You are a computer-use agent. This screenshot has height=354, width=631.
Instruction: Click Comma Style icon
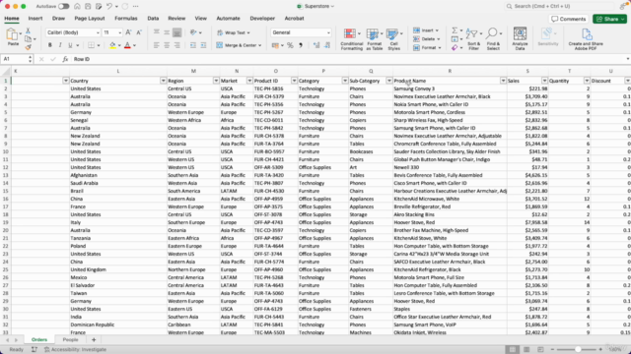(301, 45)
